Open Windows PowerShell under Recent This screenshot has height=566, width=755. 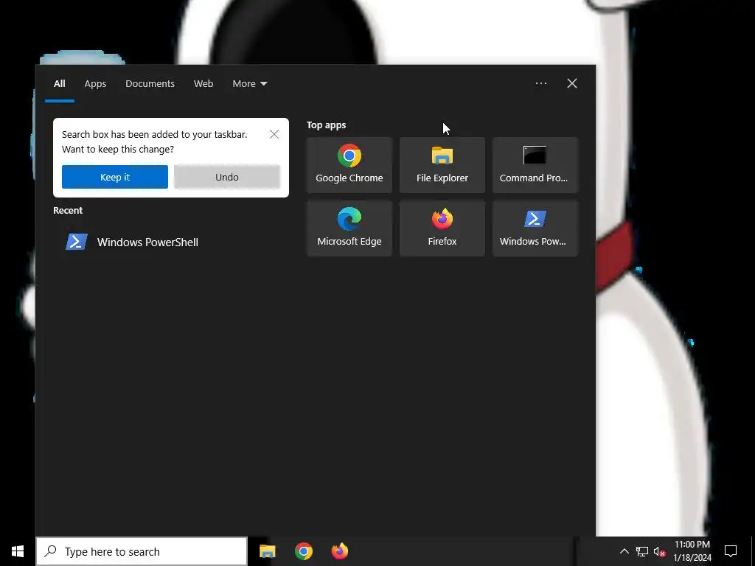click(170, 242)
